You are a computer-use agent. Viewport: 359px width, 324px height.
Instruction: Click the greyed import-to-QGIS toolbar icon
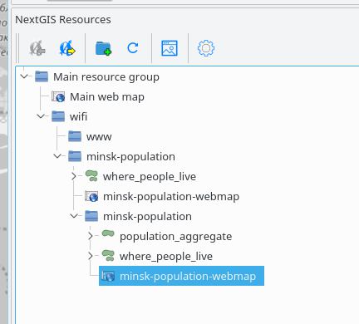[x=37, y=48]
